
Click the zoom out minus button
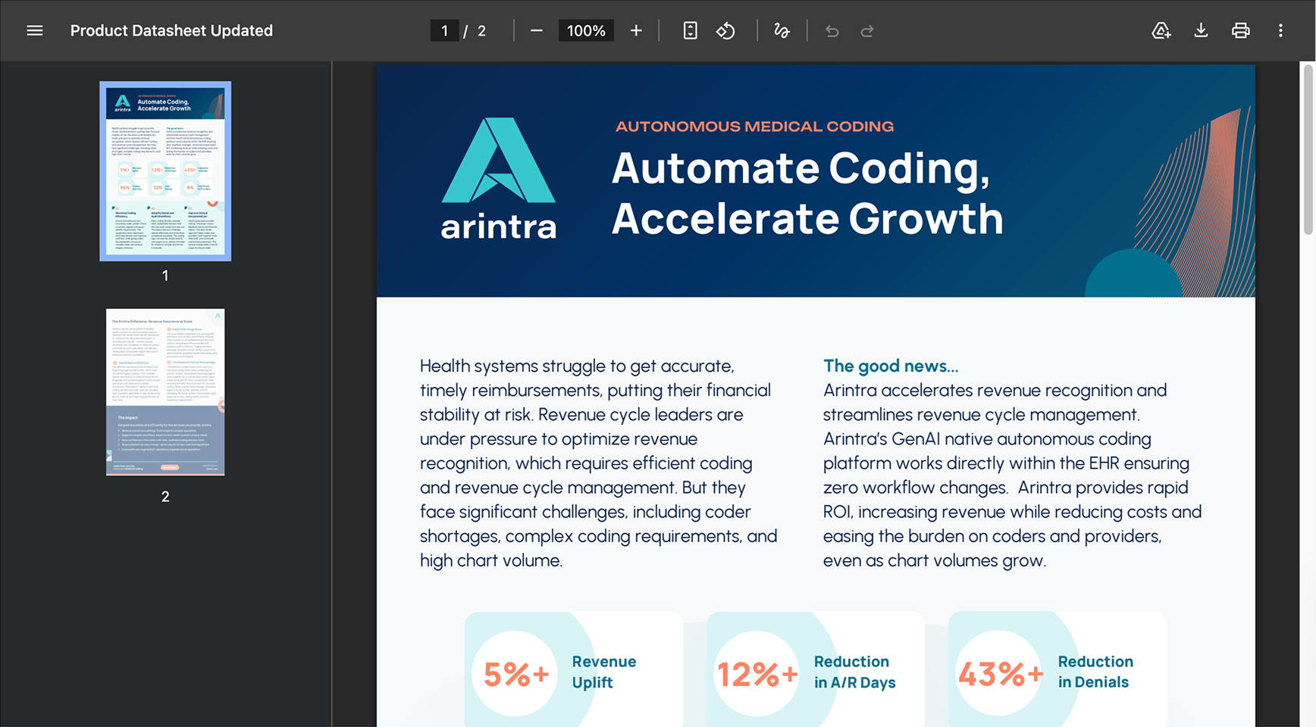pyautogui.click(x=537, y=31)
